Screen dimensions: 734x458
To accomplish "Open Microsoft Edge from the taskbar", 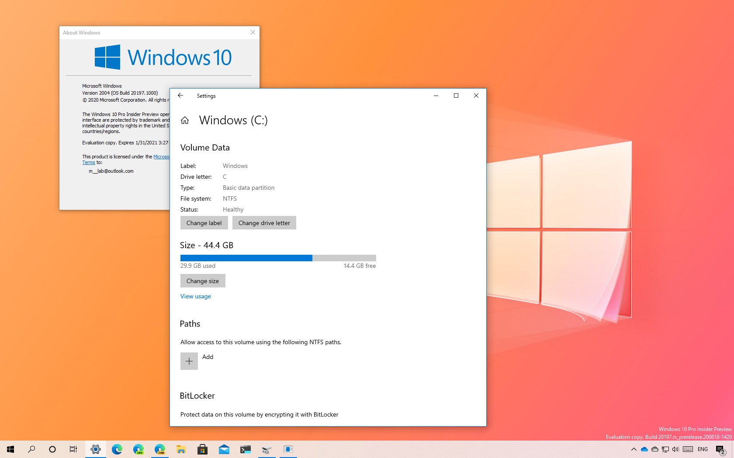I will (117, 449).
